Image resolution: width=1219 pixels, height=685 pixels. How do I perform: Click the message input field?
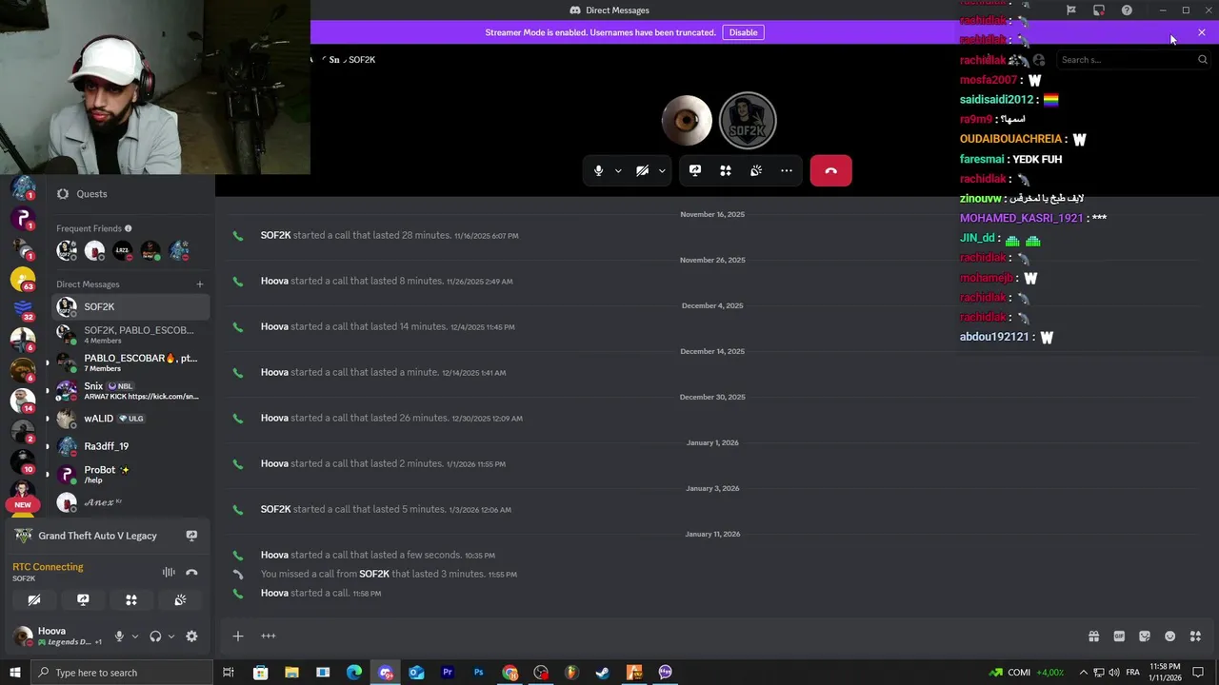[x=667, y=636]
